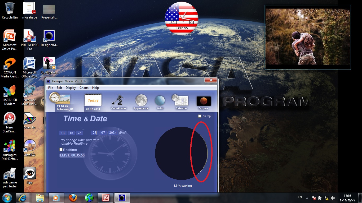
Task: Click the minute field showing 16
Action: [x=71, y=133]
